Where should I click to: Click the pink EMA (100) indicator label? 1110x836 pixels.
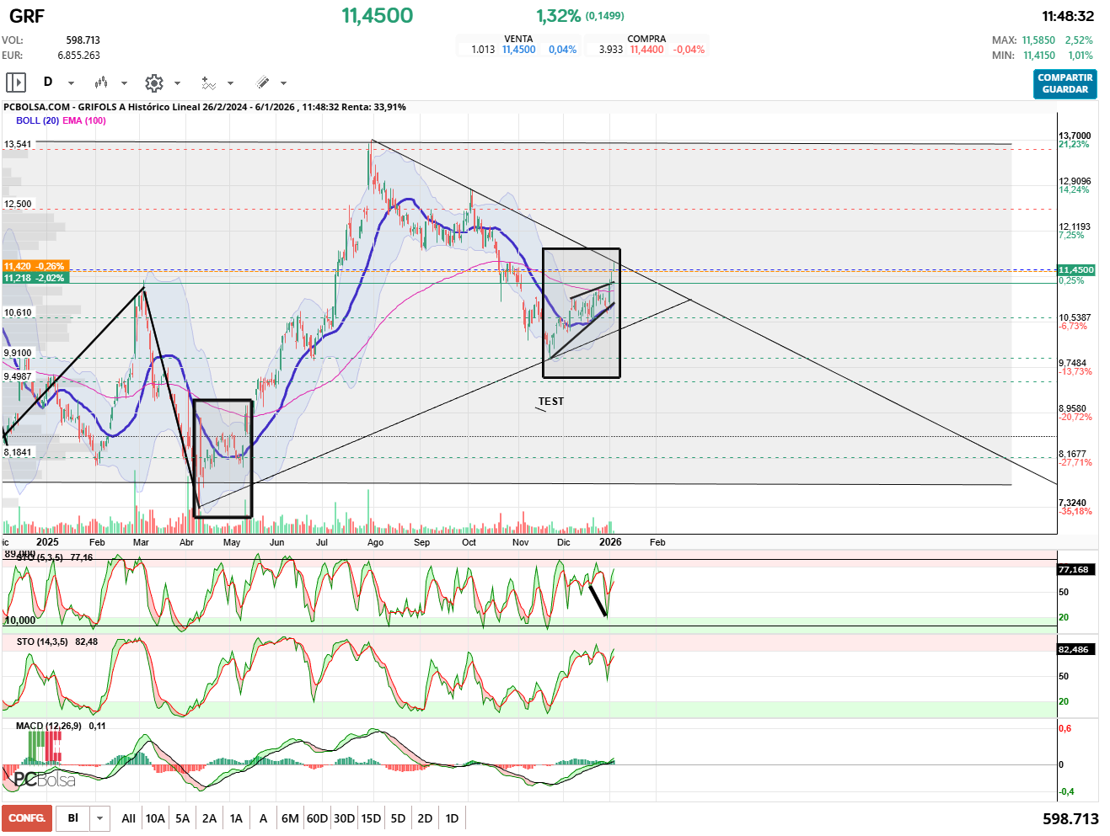pyautogui.click(x=84, y=120)
